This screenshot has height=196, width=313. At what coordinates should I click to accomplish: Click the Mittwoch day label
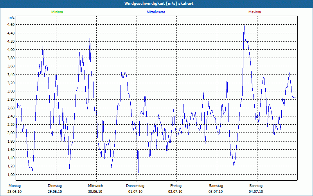coord(95,186)
